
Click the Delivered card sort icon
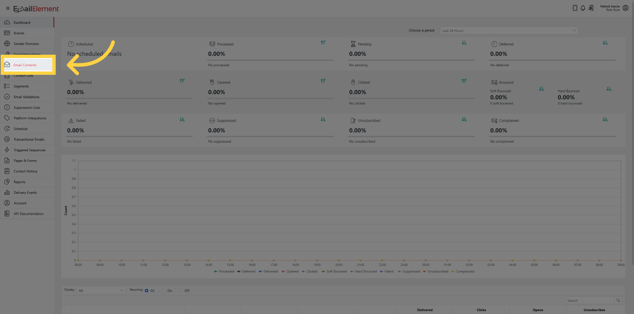pyautogui.click(x=182, y=81)
